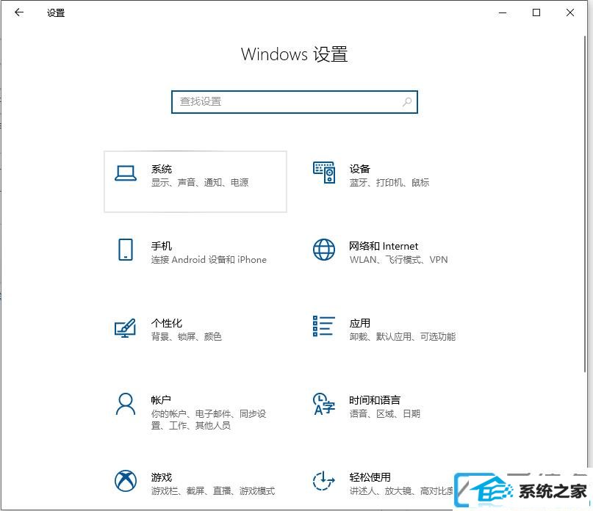
Task: Click the back arrow icon
Action: [x=19, y=12]
